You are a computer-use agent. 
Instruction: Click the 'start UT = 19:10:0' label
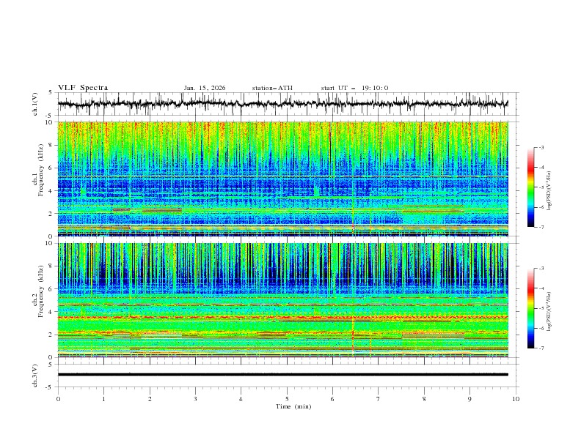coord(354,88)
